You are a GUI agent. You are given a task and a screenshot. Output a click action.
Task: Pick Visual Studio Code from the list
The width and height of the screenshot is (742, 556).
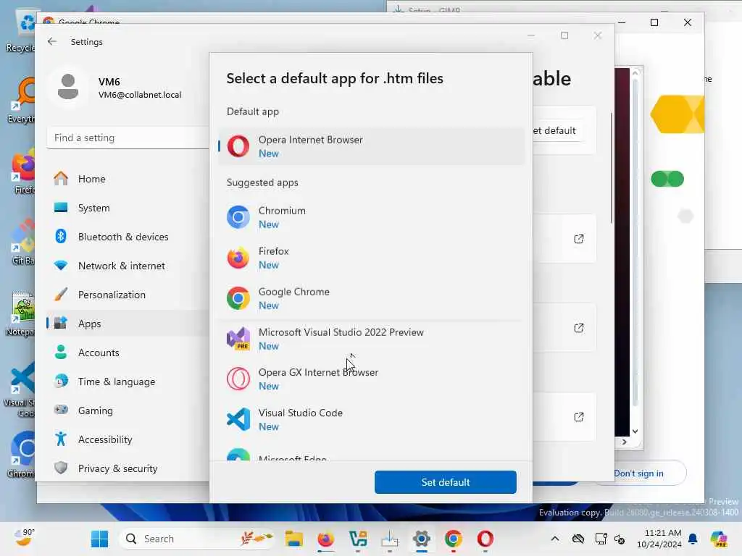pyautogui.click(x=372, y=420)
